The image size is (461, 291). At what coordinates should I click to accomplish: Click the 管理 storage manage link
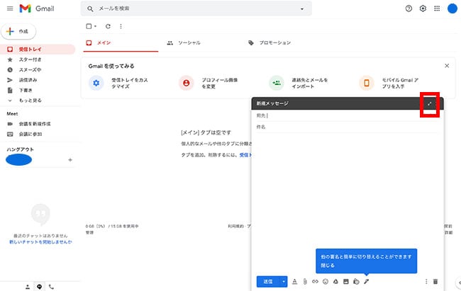tap(89, 232)
